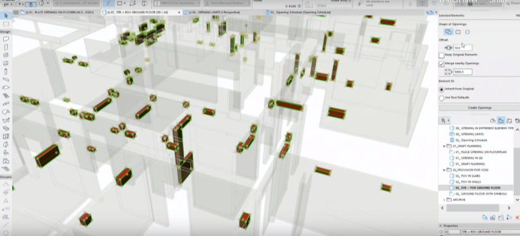Select the Slab tool in toolbox
The image size is (520, 236).
(6, 87)
